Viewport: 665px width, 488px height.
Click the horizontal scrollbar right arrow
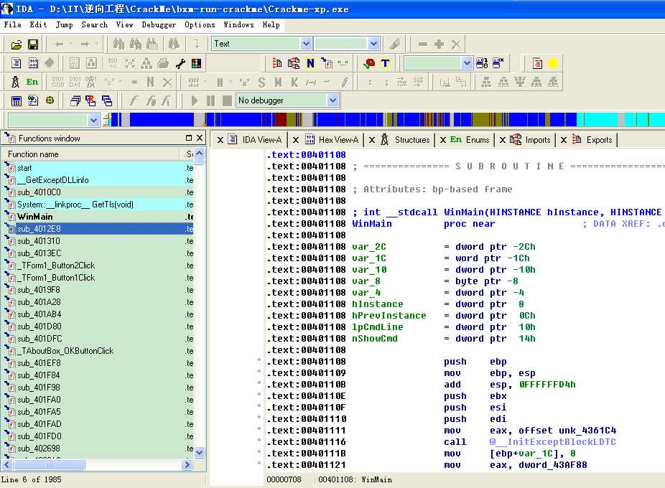[x=187, y=465]
